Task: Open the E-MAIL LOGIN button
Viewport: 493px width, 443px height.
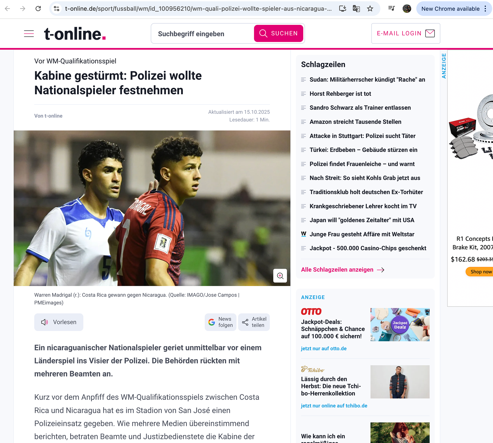Action: point(406,33)
